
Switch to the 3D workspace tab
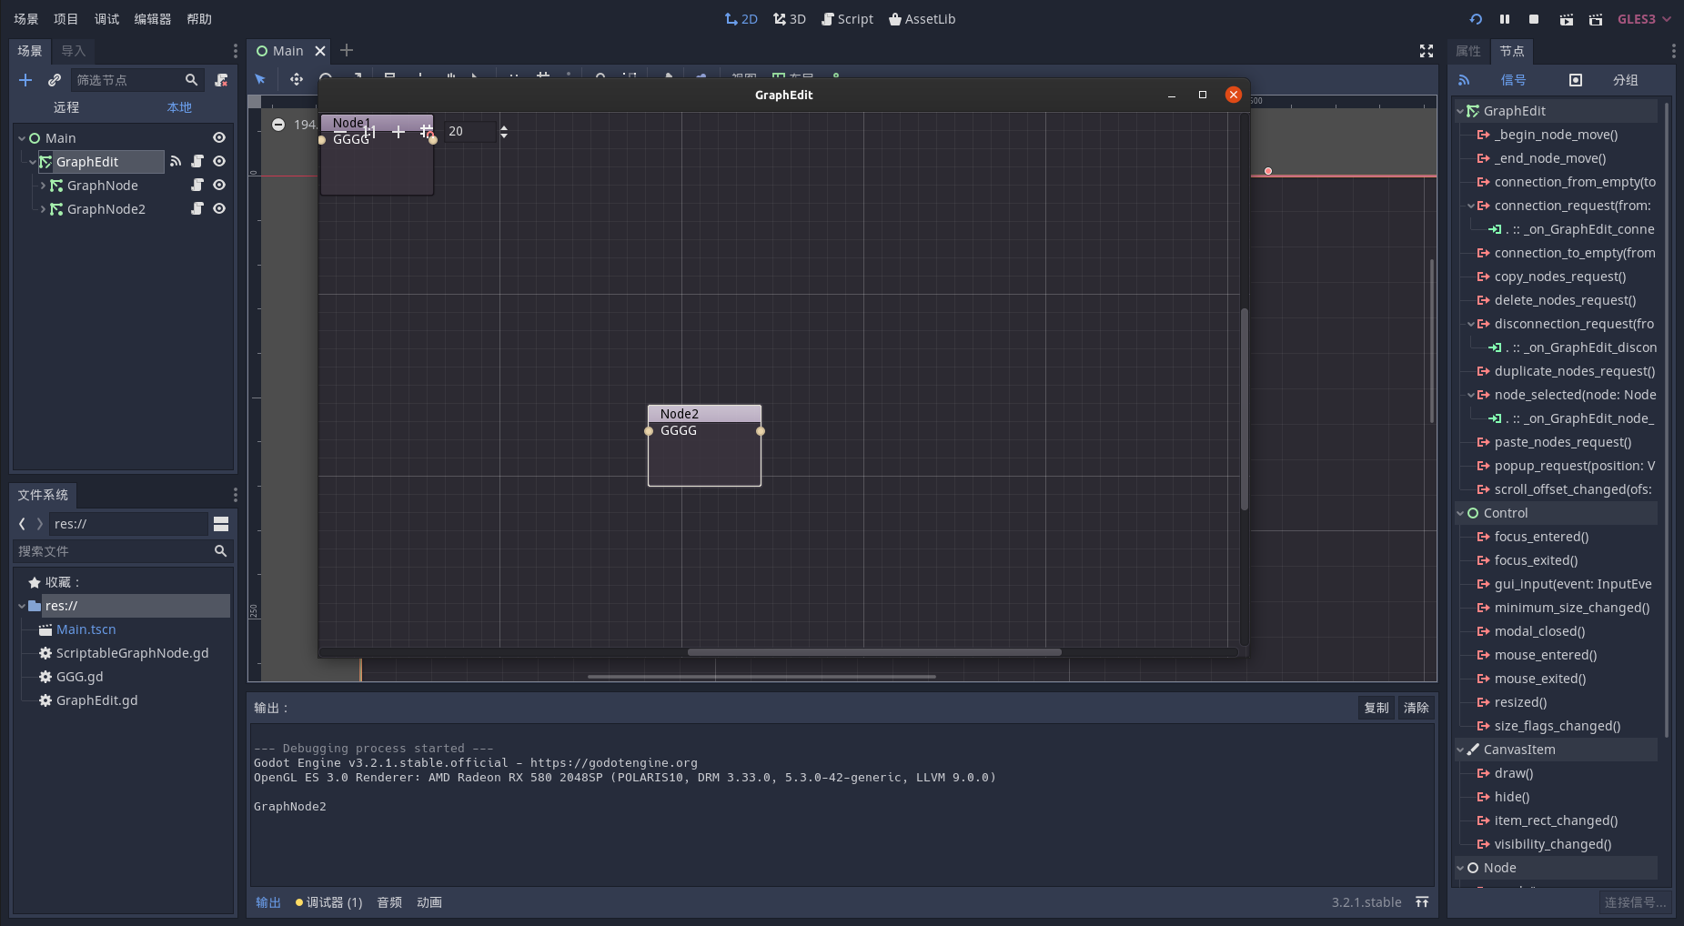tap(788, 18)
